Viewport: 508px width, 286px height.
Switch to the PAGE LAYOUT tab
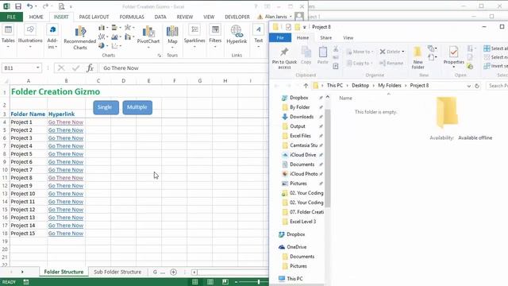[94, 17]
